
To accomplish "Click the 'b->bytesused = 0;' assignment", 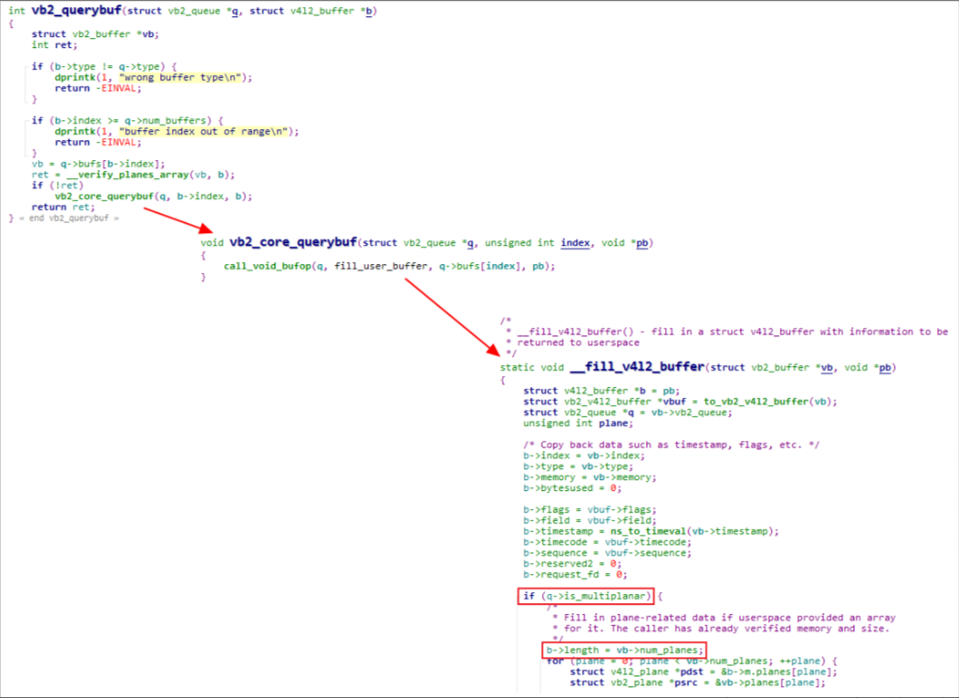I will point(572,488).
